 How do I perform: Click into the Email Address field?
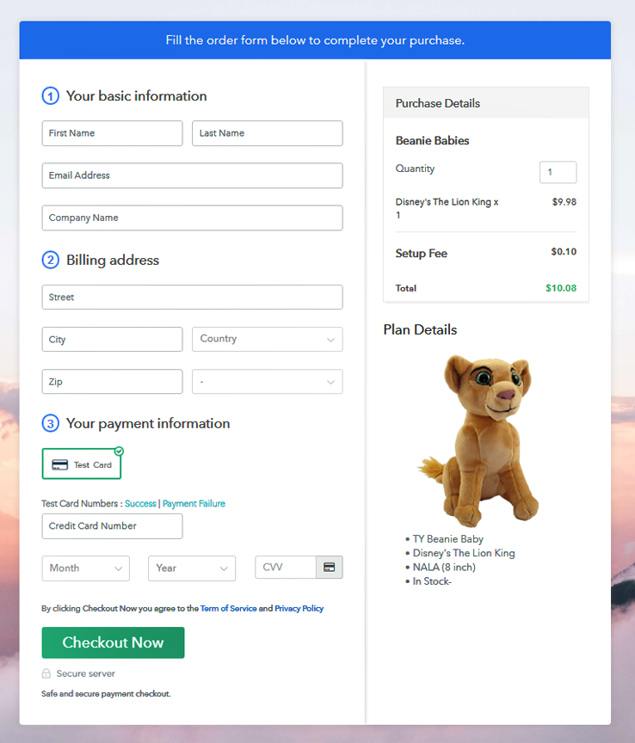(x=192, y=175)
